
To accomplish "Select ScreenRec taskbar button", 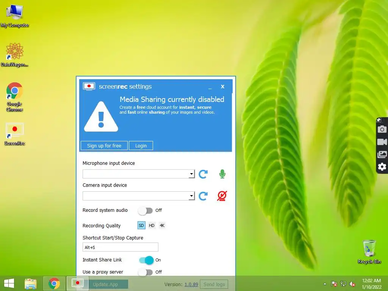I will [x=77, y=283].
